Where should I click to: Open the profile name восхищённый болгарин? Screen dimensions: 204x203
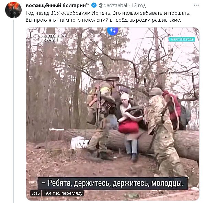point(56,5)
